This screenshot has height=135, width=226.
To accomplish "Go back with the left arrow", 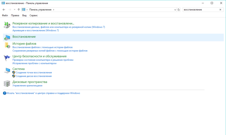I will 4,10.
